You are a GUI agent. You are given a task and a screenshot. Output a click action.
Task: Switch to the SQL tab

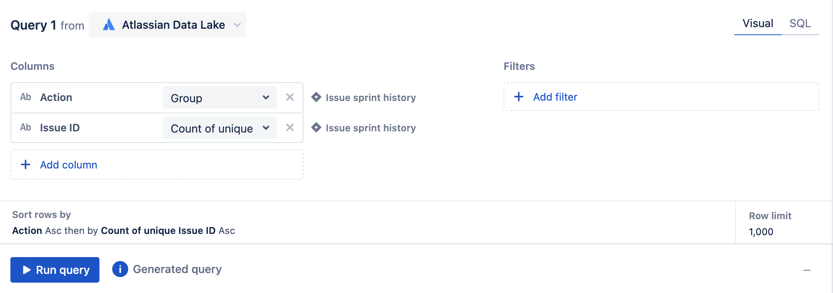pos(800,24)
